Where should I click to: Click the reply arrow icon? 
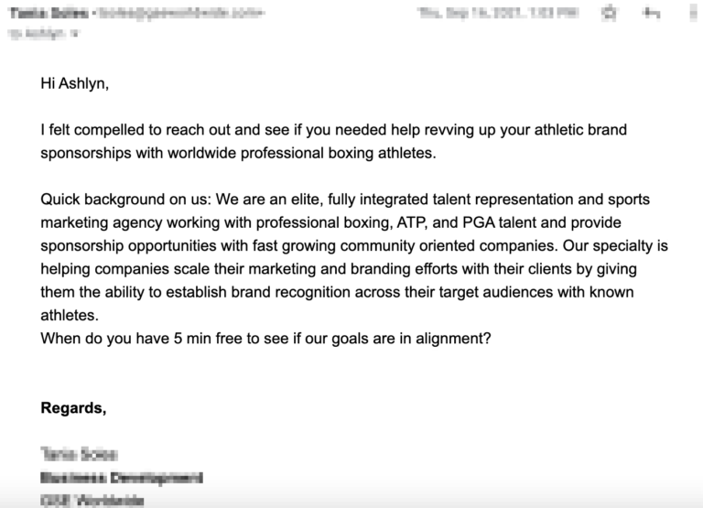coord(651,14)
